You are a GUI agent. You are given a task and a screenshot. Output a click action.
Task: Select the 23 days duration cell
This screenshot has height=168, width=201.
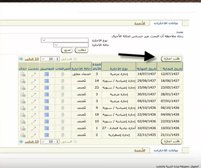pos(97,87)
